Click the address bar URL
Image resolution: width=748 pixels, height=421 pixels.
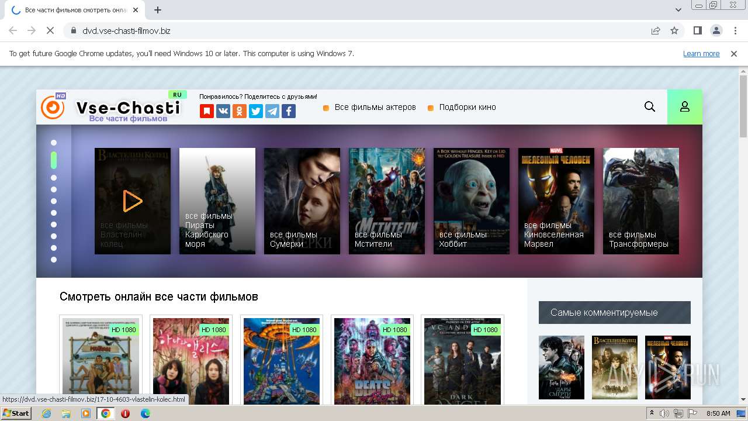(x=126, y=30)
